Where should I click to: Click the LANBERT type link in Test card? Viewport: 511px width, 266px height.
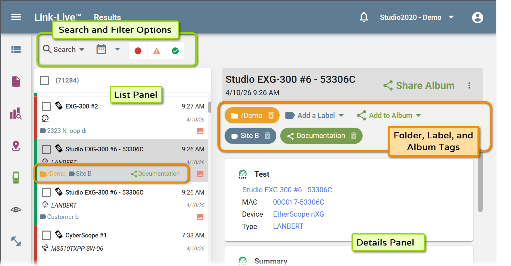288,226
